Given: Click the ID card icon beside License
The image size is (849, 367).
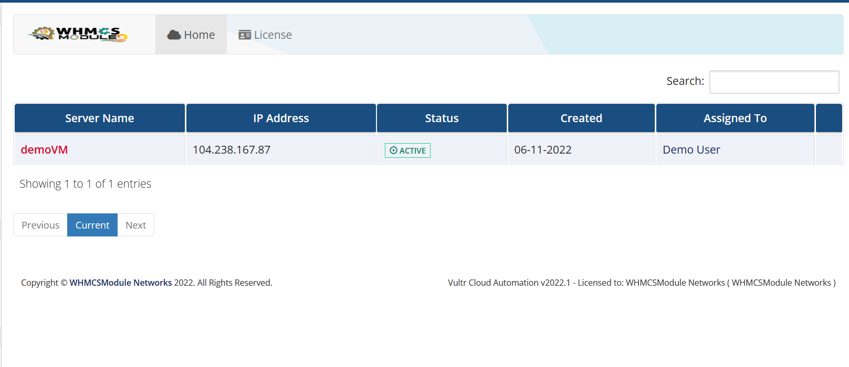Looking at the screenshot, I should (x=245, y=35).
